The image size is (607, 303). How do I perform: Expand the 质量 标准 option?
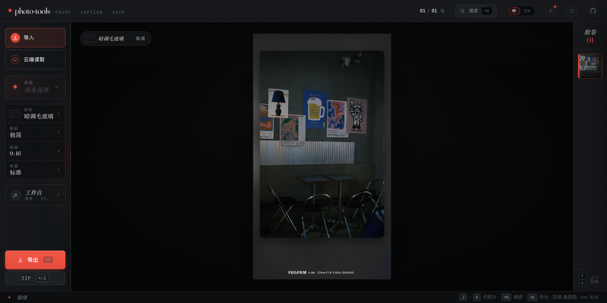pyautogui.click(x=35, y=170)
